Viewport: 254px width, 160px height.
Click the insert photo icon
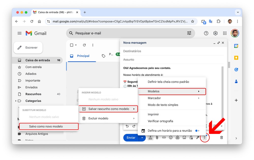pyautogui.click(x=184, y=137)
